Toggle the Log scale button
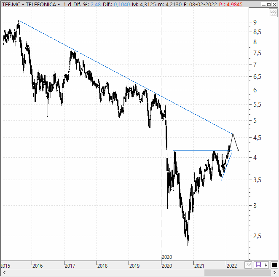Screen dimensions: 279x277 coord(273,13)
